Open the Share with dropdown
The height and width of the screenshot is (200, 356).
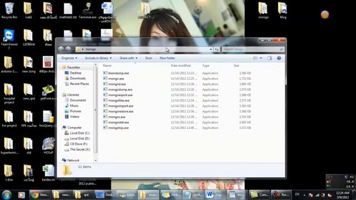click(128, 58)
